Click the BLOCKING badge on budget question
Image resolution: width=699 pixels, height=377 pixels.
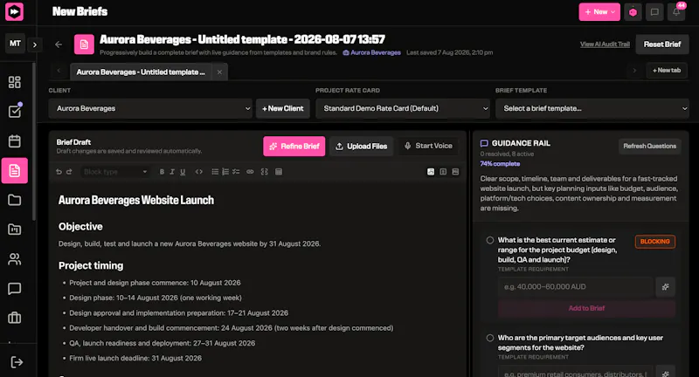click(654, 242)
